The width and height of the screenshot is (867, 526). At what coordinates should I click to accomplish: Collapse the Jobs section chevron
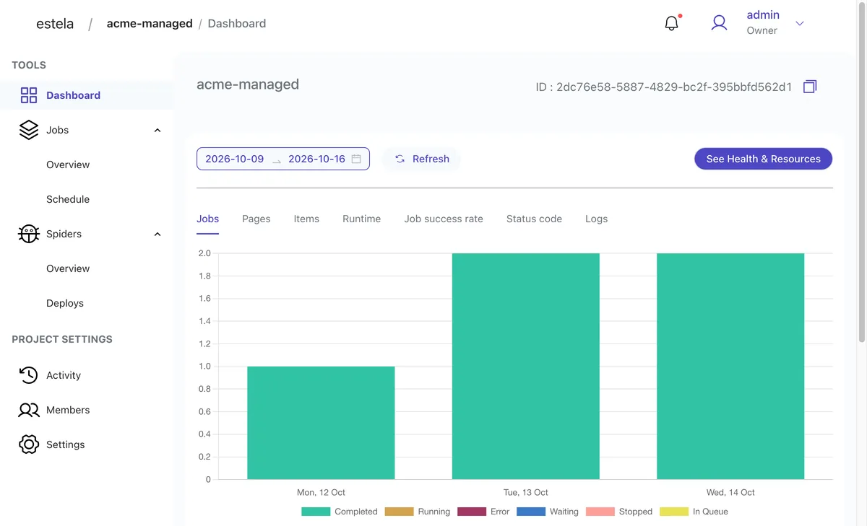(x=158, y=131)
